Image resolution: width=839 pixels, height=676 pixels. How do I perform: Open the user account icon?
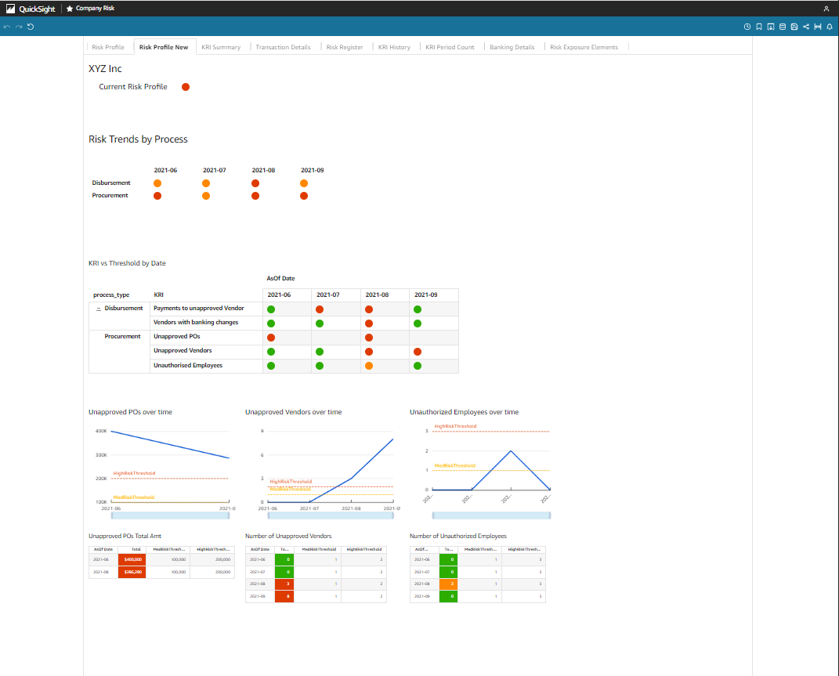(x=826, y=9)
